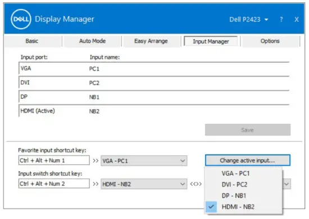Click the DVI input port label
This screenshot has height=219, width=309.
click(25, 82)
